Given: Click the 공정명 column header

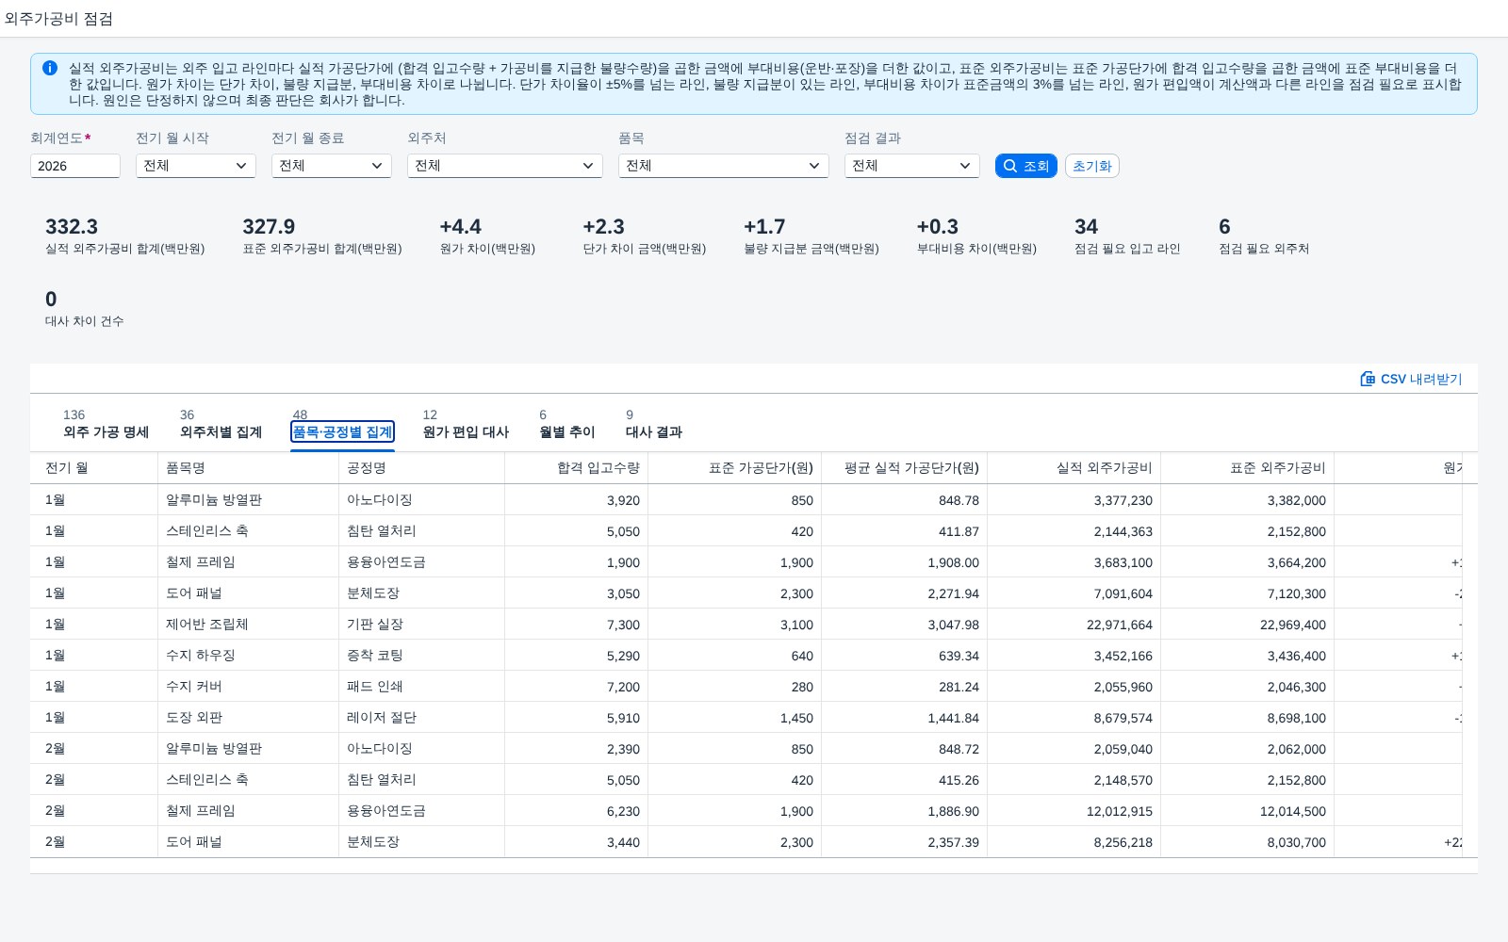Looking at the screenshot, I should coord(422,468).
